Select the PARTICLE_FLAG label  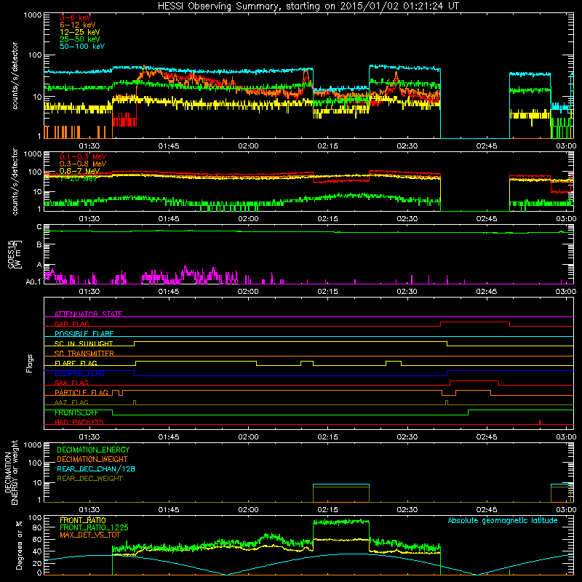[81, 392]
